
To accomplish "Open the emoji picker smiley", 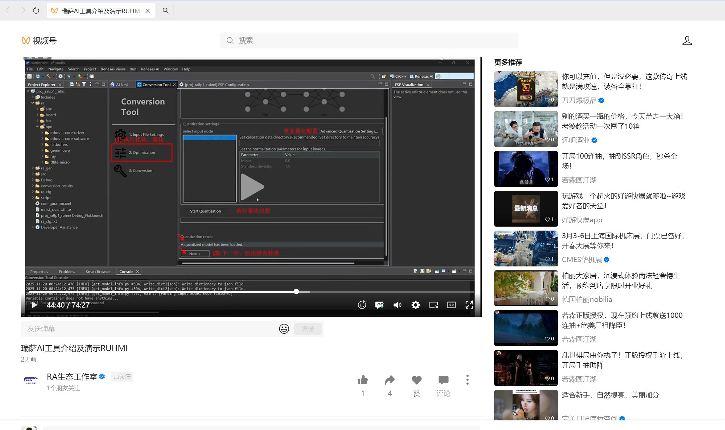I will [284, 329].
